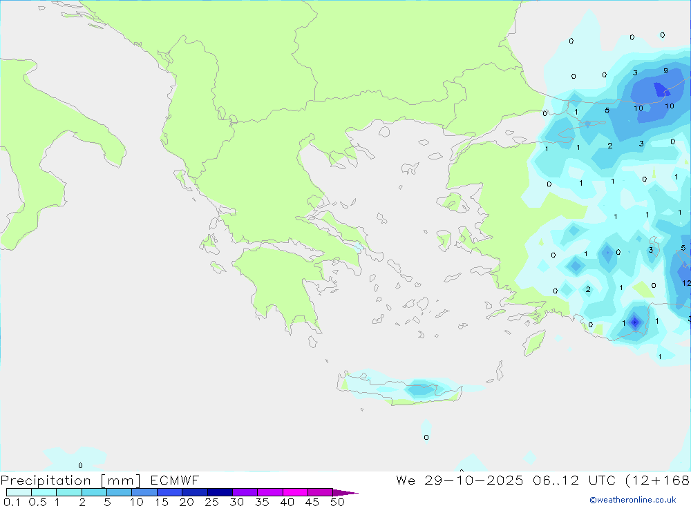Click the "ECMWF" model label
Image resolution: width=691 pixels, height=506 pixels.
(x=175, y=480)
